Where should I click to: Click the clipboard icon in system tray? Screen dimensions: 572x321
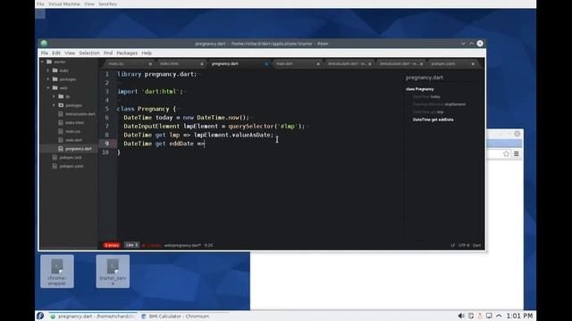click(x=471, y=316)
